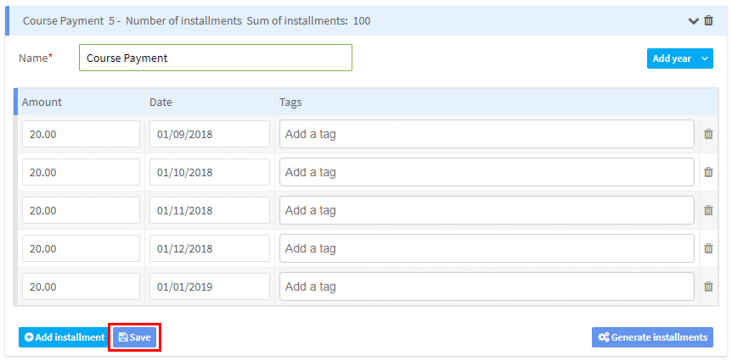
Task: Click amount field in 01/12/2018 row
Action: [81, 248]
